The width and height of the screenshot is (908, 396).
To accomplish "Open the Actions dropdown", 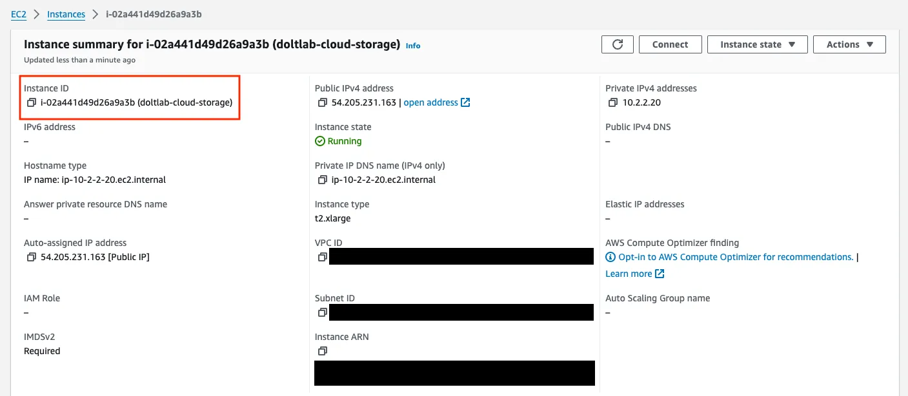I will click(849, 44).
